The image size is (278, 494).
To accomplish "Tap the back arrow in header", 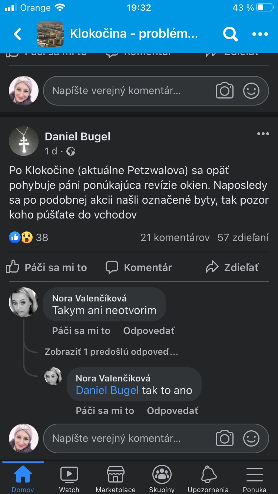I will [x=17, y=34].
